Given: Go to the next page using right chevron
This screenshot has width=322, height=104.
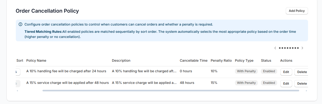Looking at the screenshot, I should (302, 48).
